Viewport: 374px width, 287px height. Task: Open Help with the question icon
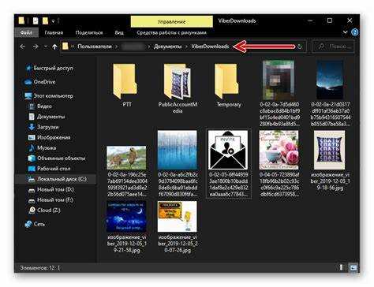tap(355, 32)
